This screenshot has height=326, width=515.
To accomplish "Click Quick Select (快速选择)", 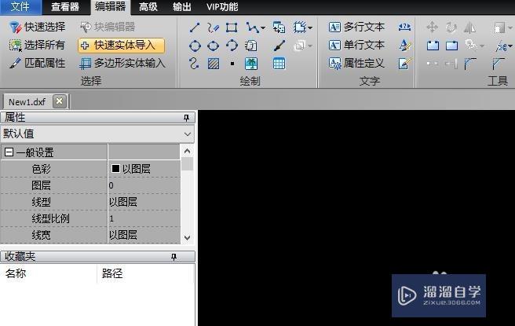I will tap(37, 27).
